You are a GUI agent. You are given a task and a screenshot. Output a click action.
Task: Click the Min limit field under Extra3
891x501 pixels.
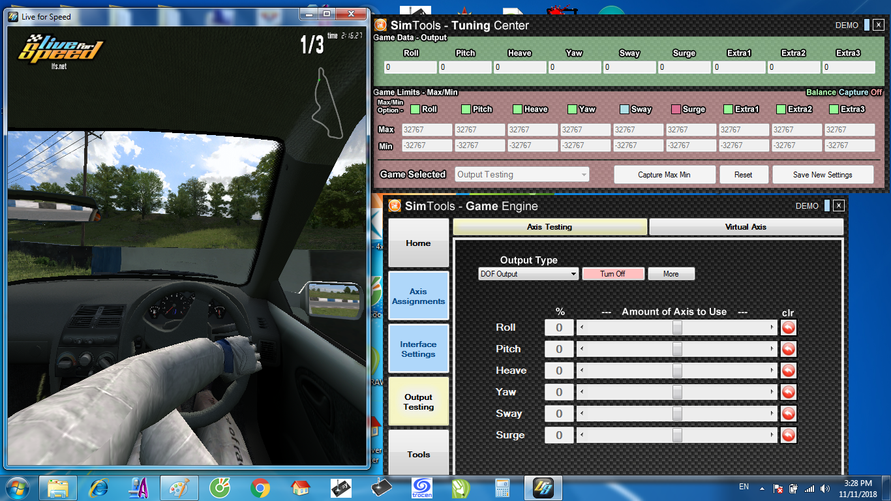pyautogui.click(x=849, y=145)
